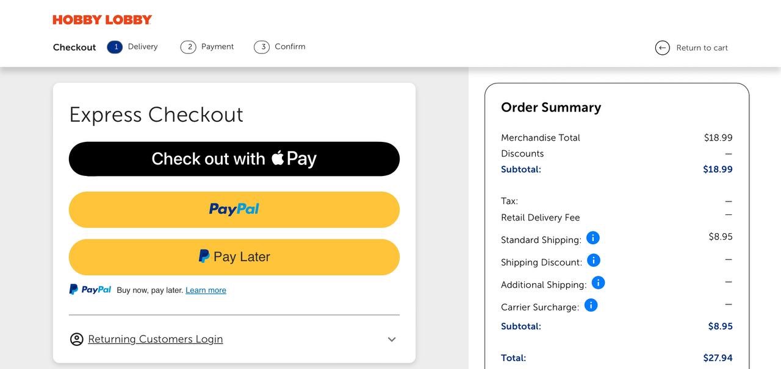Pay using the yellow PayPal button
Viewport: 781px width, 369px height.
[234, 209]
